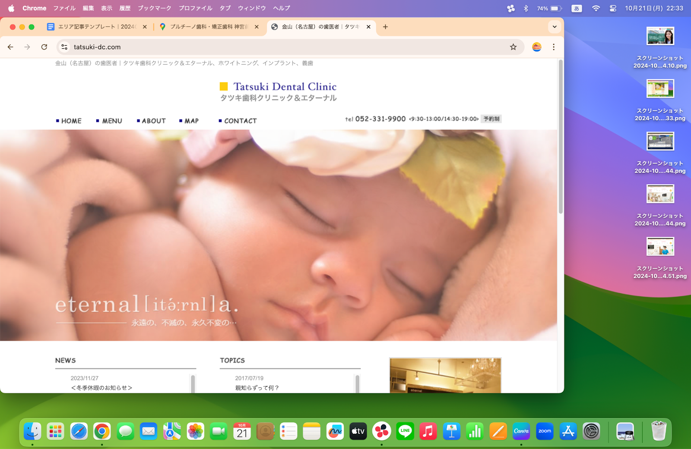The width and height of the screenshot is (691, 449).
Task: Open the タブ menu
Action: (225, 8)
